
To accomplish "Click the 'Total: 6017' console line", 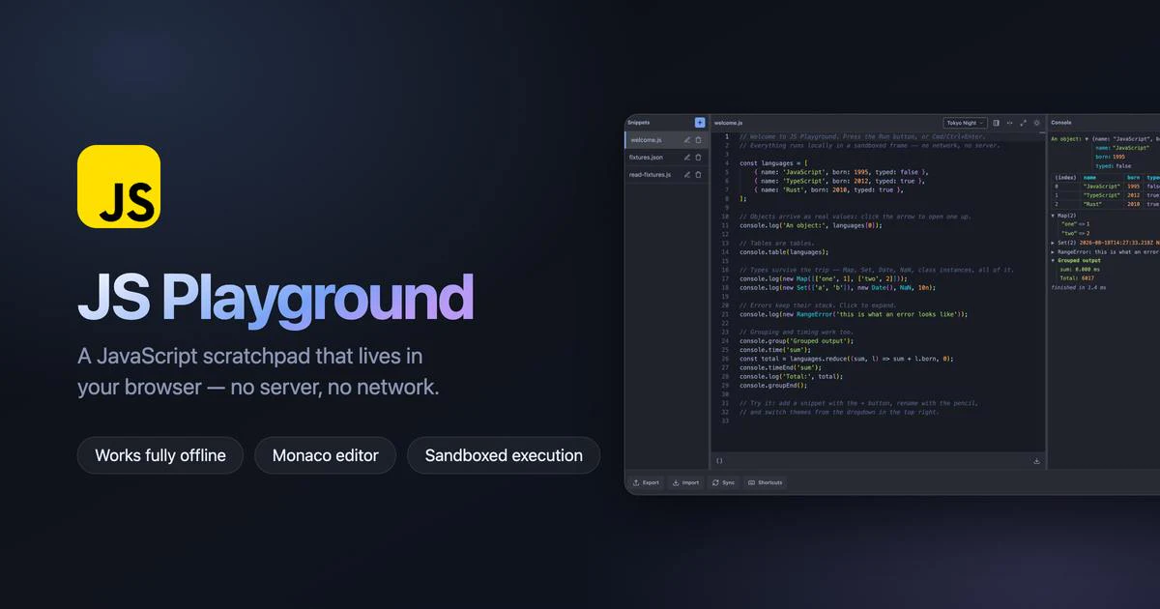I will coord(1079,278).
